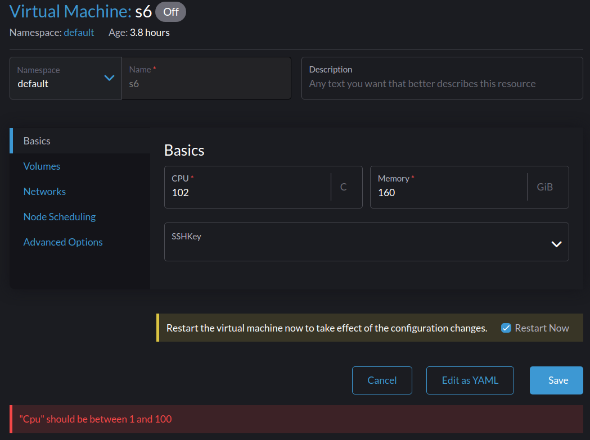Click the Basics section heading
This screenshot has width=590, height=440.
point(184,151)
